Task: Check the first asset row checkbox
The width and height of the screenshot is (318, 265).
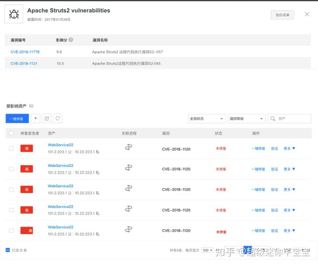Action: pos(11,148)
